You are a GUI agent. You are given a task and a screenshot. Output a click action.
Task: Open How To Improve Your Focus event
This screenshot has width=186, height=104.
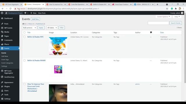pyautogui.click(x=36, y=88)
